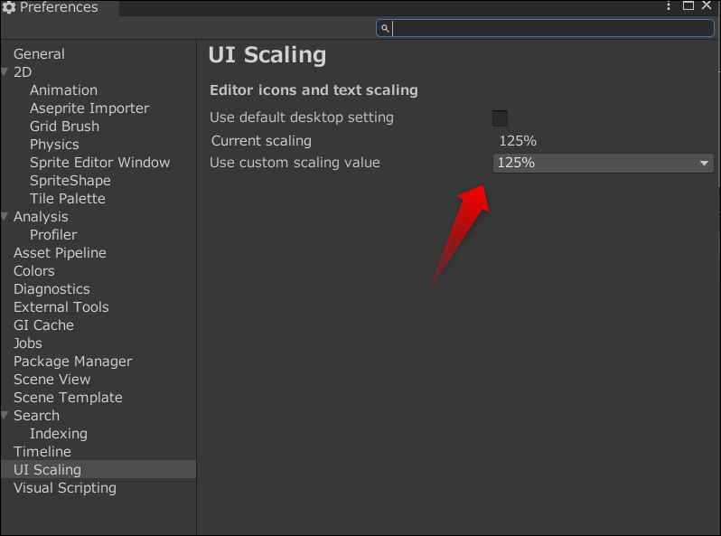Open the Aseprite Importer settings
This screenshot has width=721, height=536.
point(89,108)
